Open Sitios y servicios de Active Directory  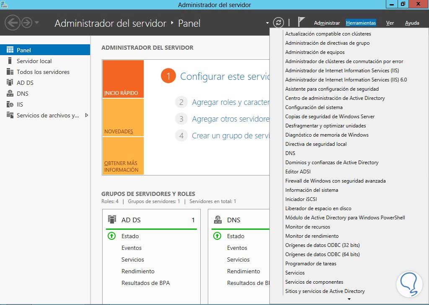[325, 291]
